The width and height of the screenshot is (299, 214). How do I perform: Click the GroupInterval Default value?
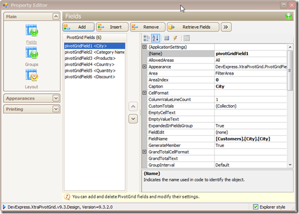(251, 165)
